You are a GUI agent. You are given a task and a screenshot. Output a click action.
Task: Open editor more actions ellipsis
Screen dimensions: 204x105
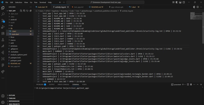(x=201, y=7)
